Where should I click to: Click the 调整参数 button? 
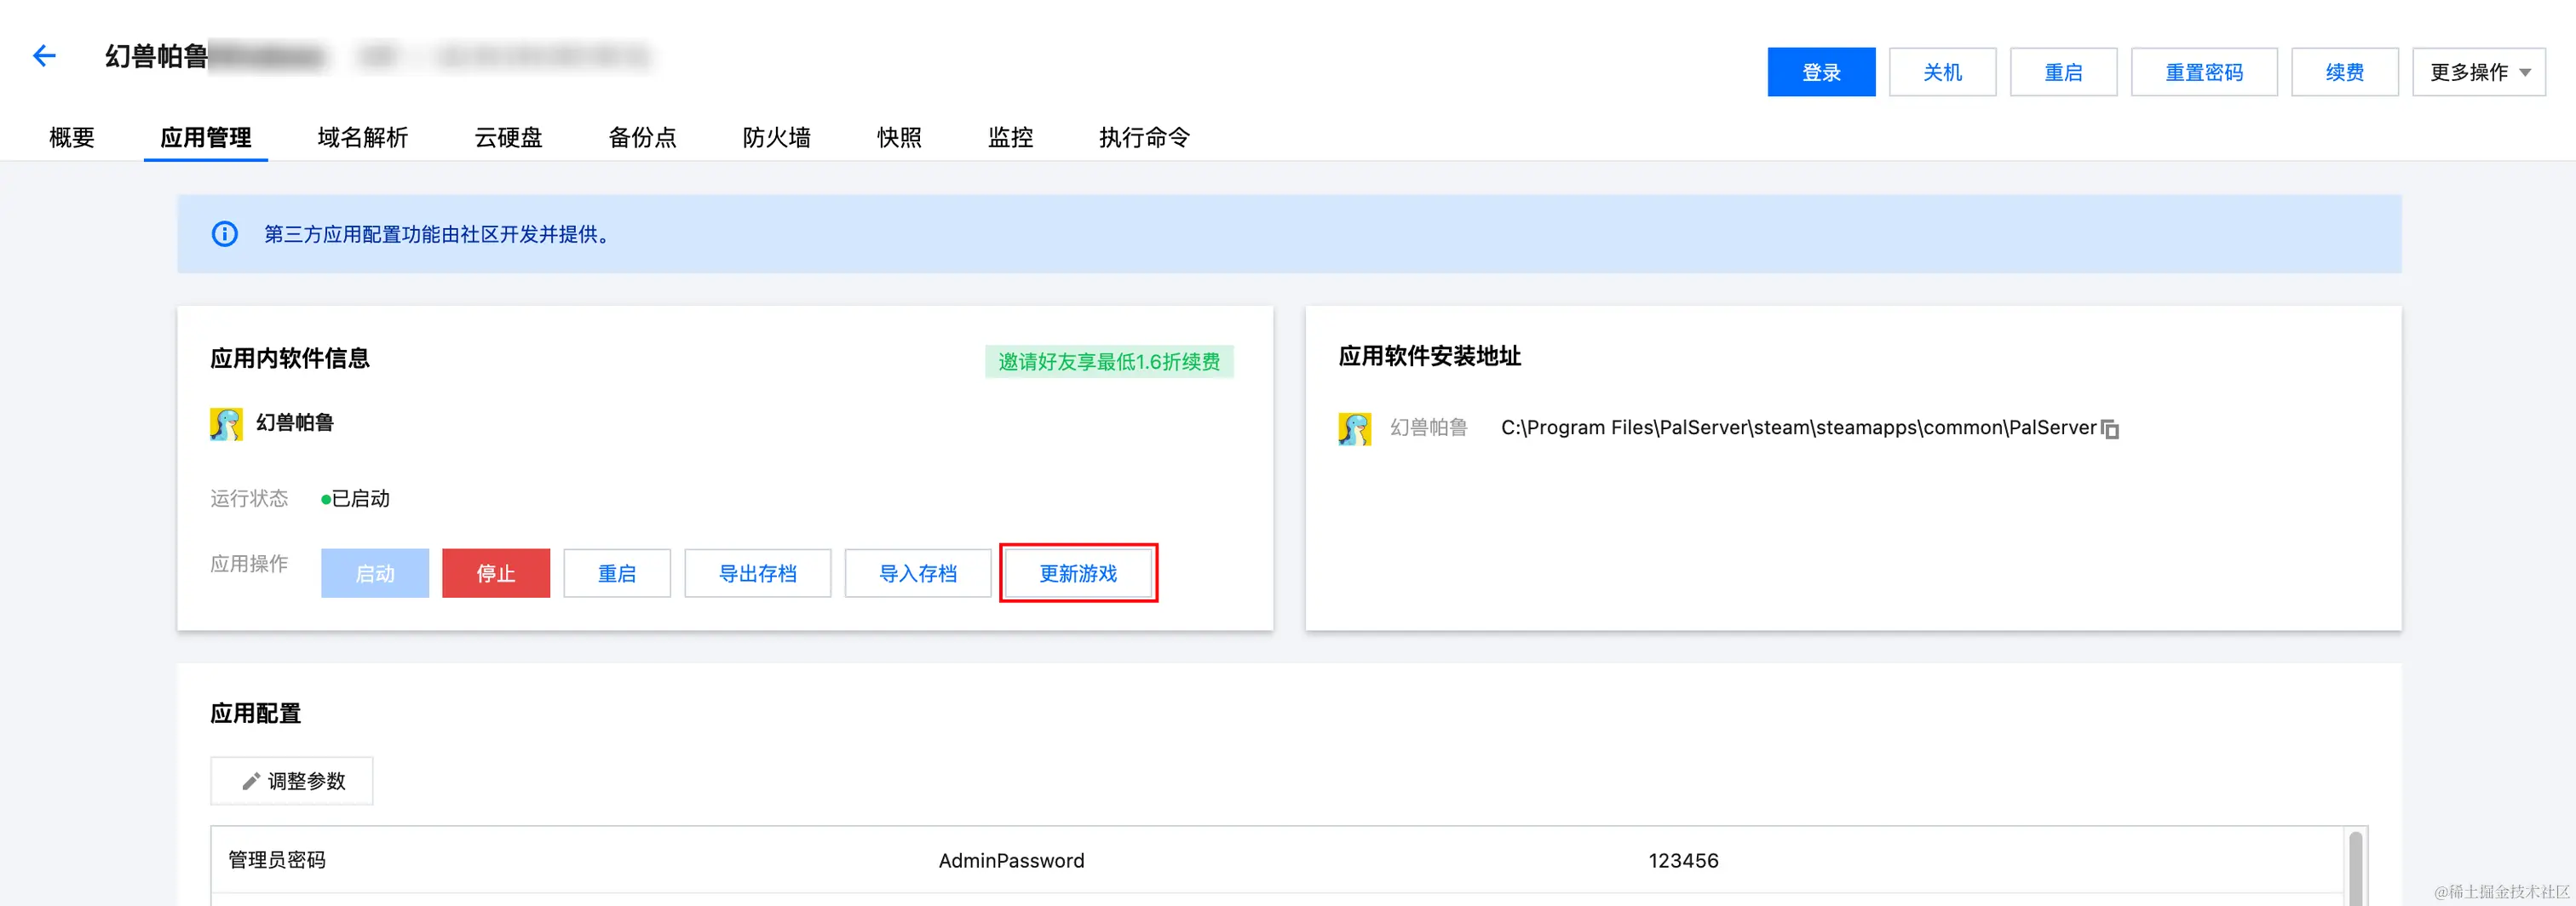[x=292, y=781]
